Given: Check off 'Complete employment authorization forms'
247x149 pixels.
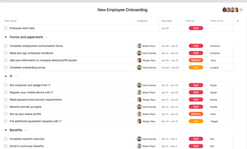Looking at the screenshot, I should 5,46.
